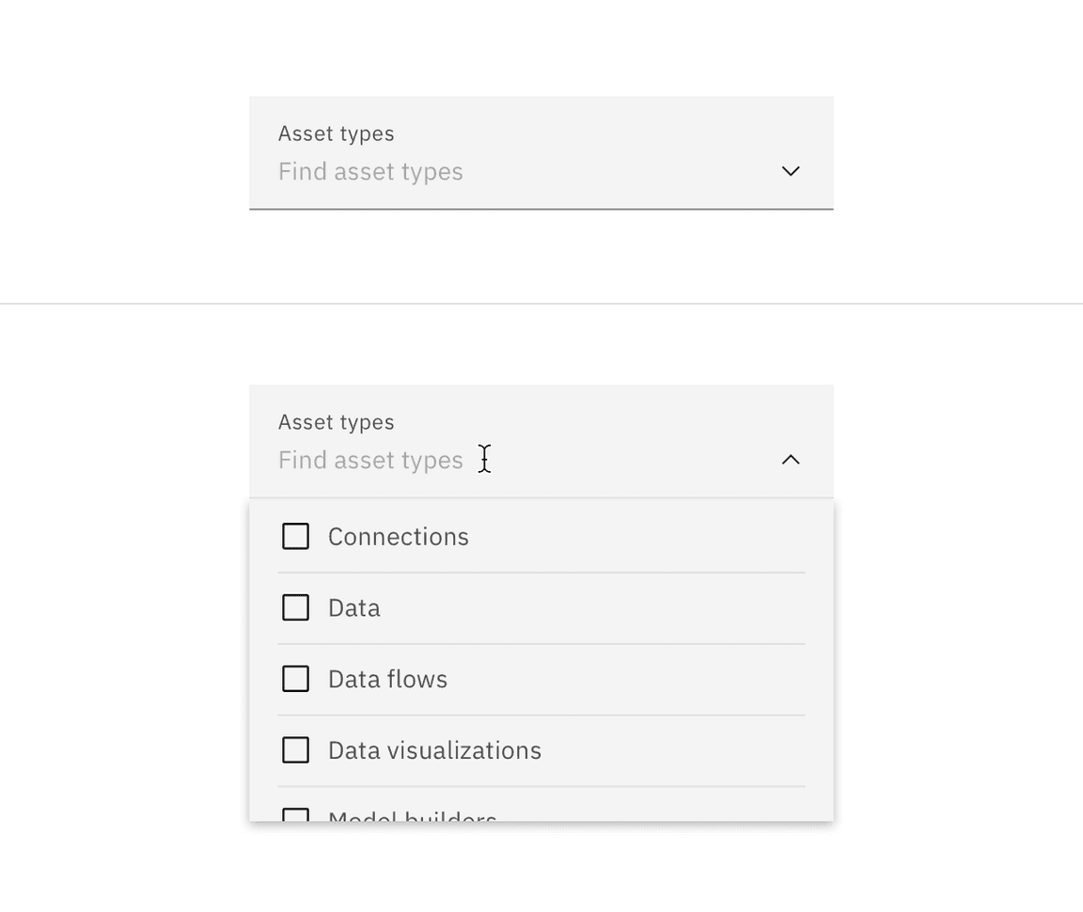Expand the collapsed Asset types dropdown chevron
This screenshot has height=912, width=1083.
(x=791, y=171)
